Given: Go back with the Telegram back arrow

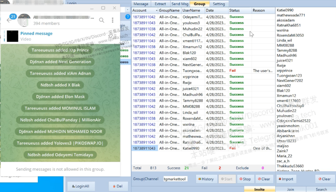Looking at the screenshot, I should (9, 20).
